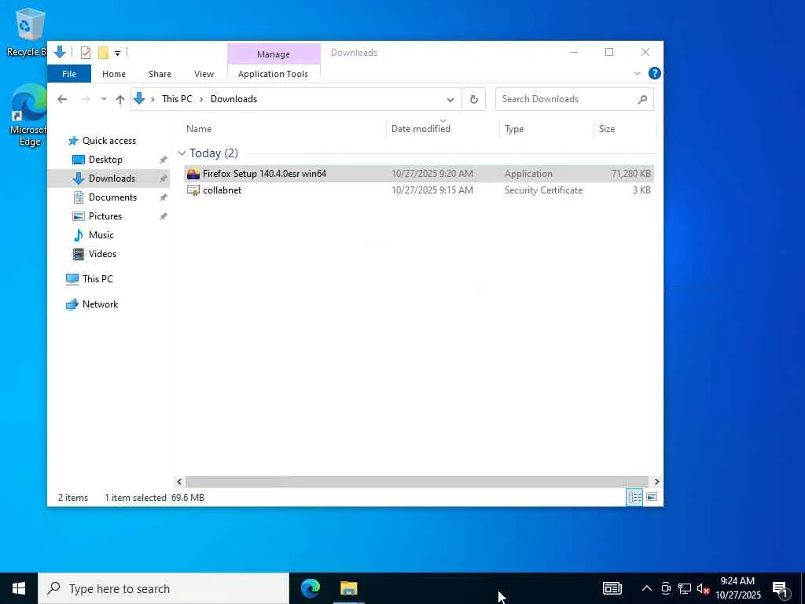Image resolution: width=805 pixels, height=604 pixels.
Task: Click the Firefox Setup file icon
Action: tap(193, 174)
